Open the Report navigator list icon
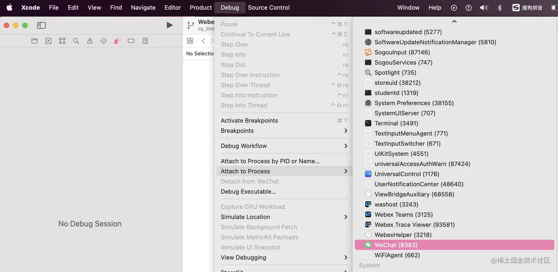This screenshot has height=272, width=558. tap(145, 41)
